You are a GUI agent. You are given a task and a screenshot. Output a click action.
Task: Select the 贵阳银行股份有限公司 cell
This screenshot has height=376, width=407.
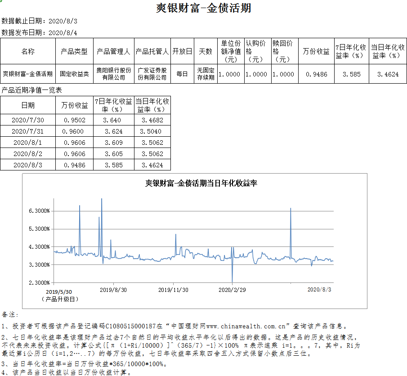(114, 74)
